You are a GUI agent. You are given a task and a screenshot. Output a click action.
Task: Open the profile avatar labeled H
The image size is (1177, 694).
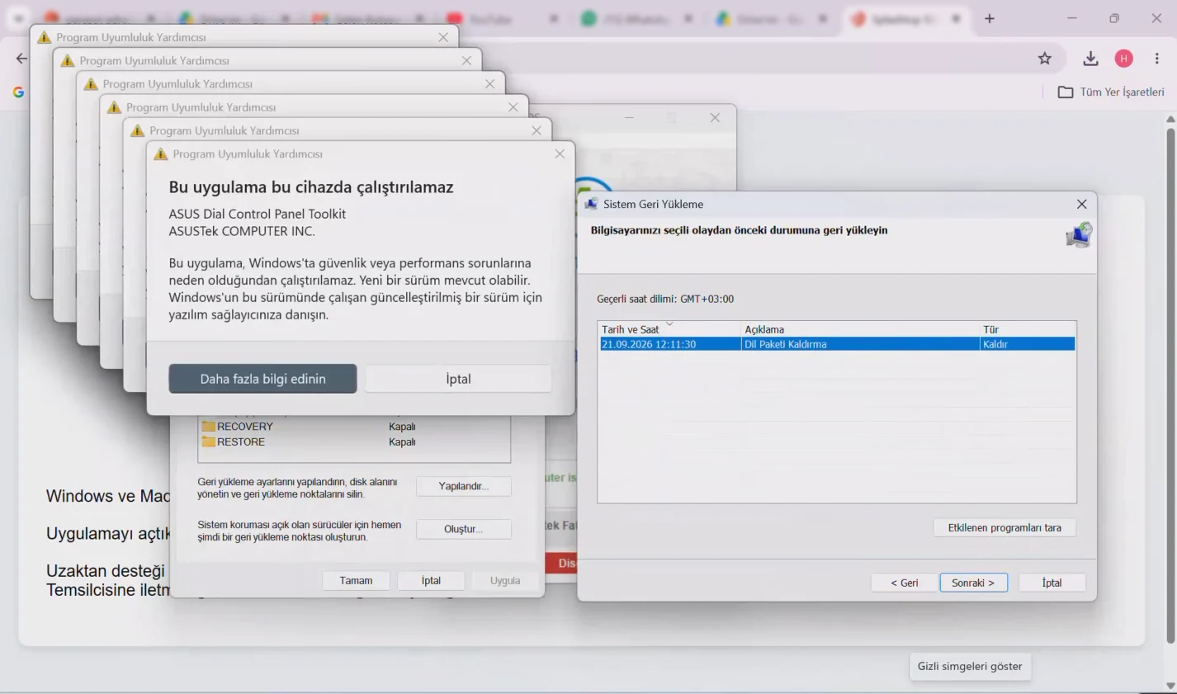click(1123, 59)
